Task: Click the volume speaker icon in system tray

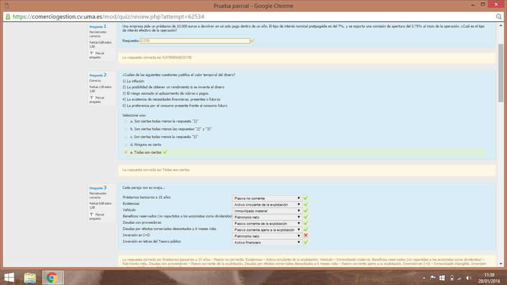Action: click(469, 278)
